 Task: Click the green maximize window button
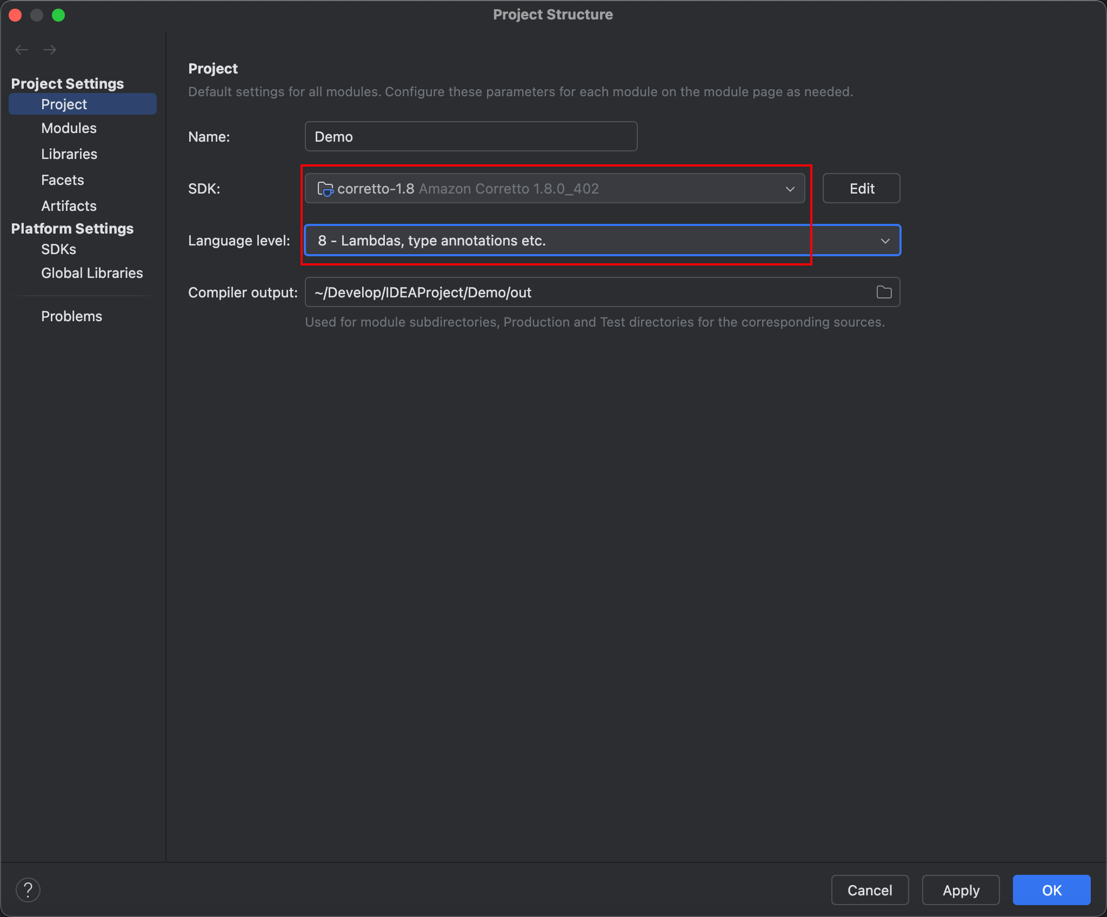pos(58,15)
